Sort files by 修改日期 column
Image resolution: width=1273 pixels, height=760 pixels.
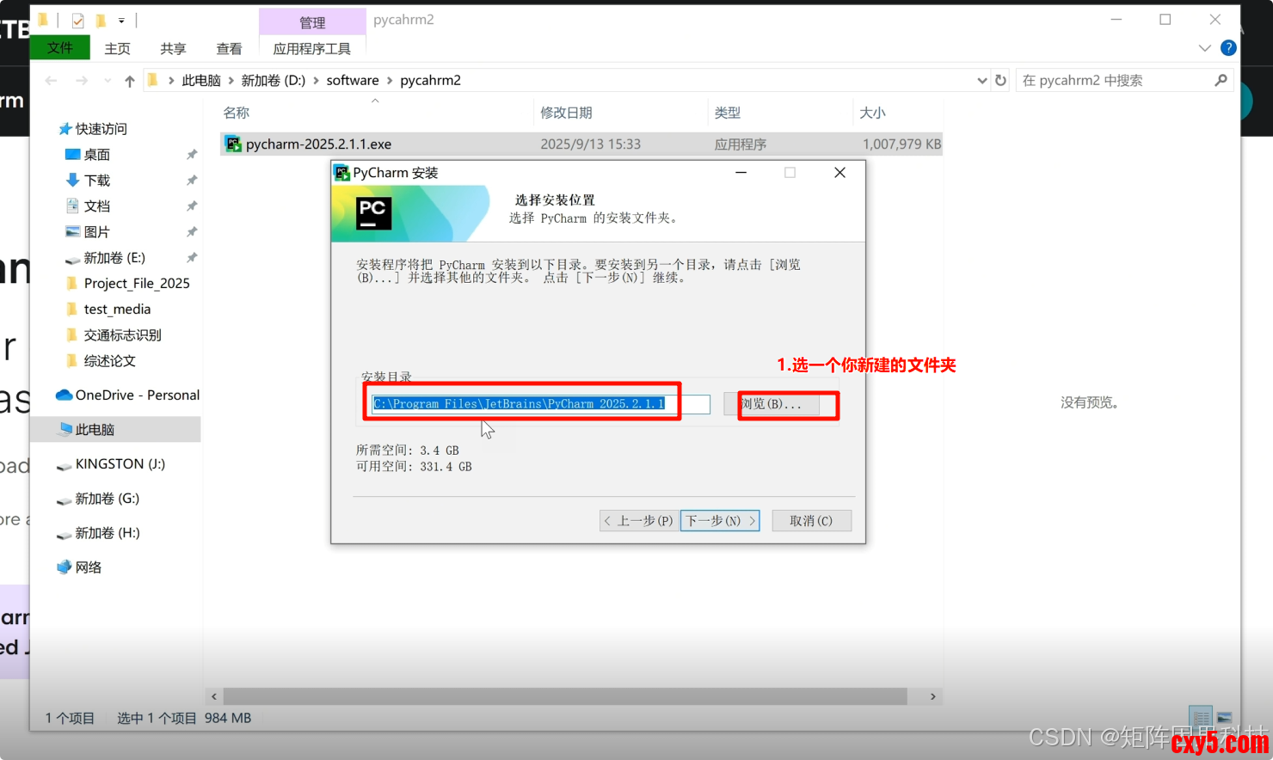566,113
